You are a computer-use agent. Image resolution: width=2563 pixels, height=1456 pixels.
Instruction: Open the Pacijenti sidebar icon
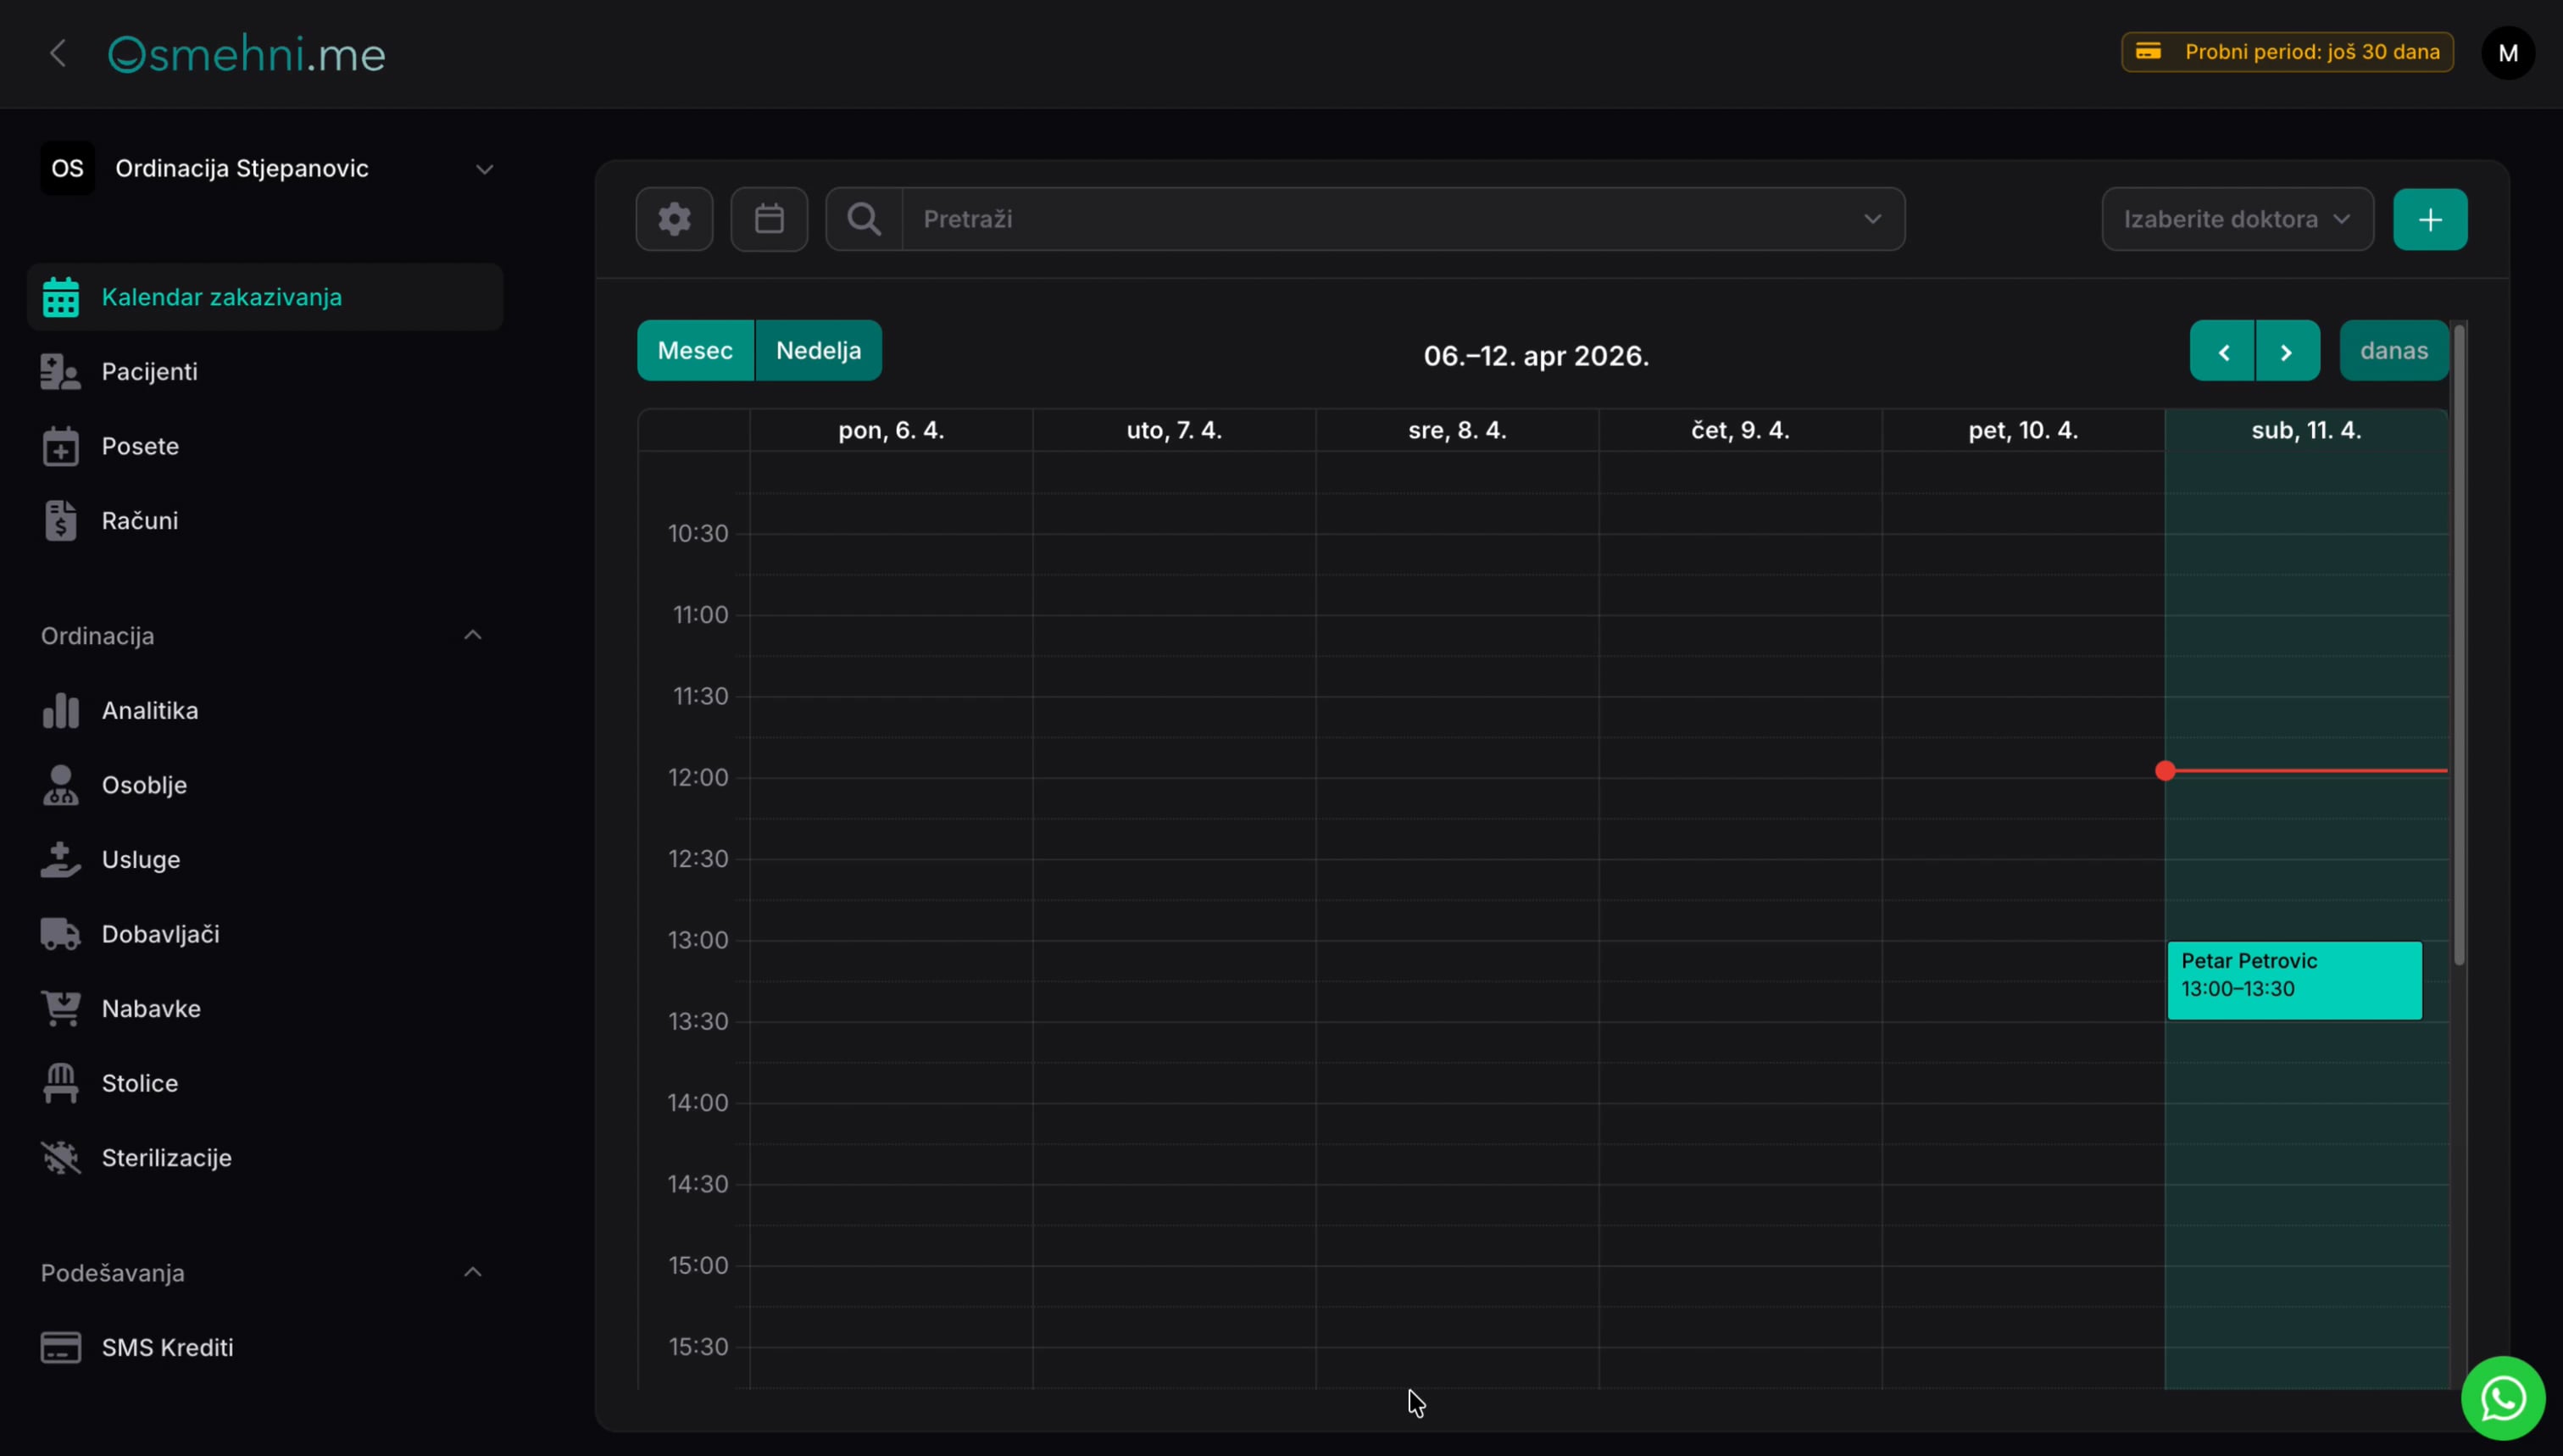(61, 371)
